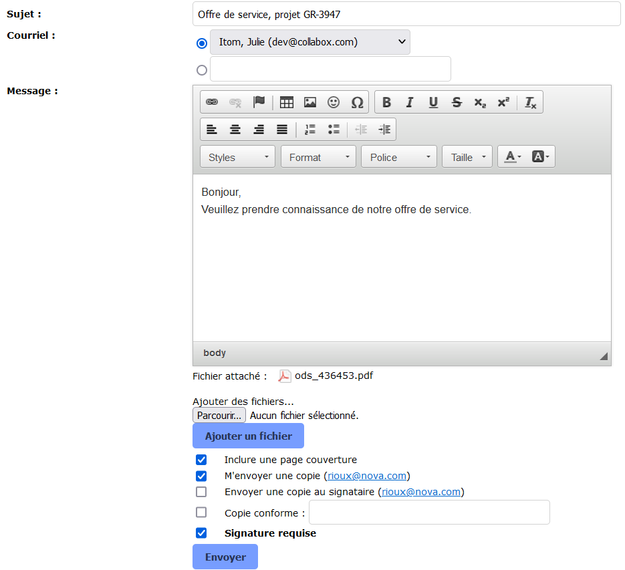This screenshot has height=570, width=625.
Task: Uncheck 'Inclure une page couverture'
Action: (201, 460)
